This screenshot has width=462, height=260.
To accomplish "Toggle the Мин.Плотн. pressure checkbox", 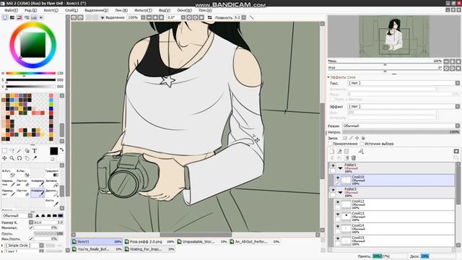I will [31, 239].
